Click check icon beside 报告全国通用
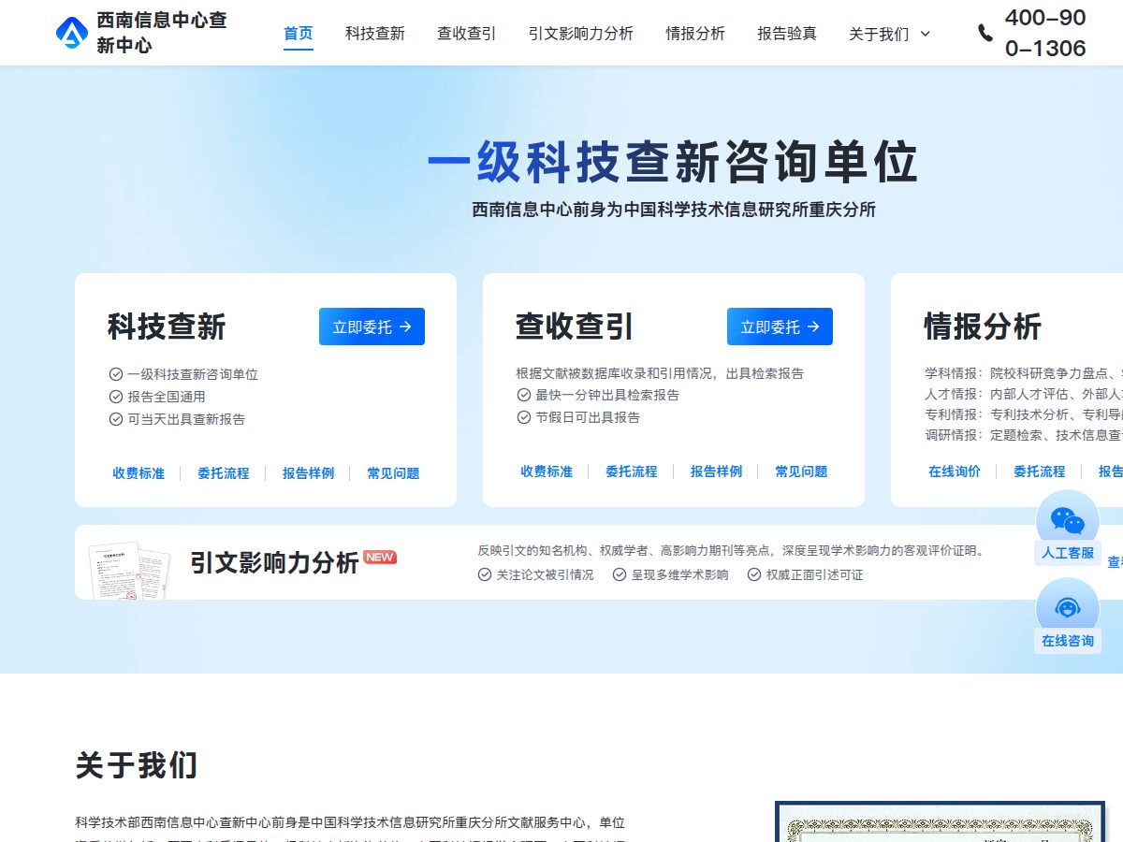Viewport: 1123px width, 842px height. 116,397
